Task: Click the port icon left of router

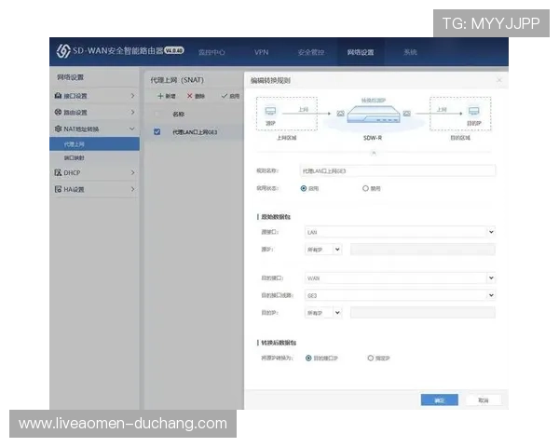Action: [x=340, y=114]
